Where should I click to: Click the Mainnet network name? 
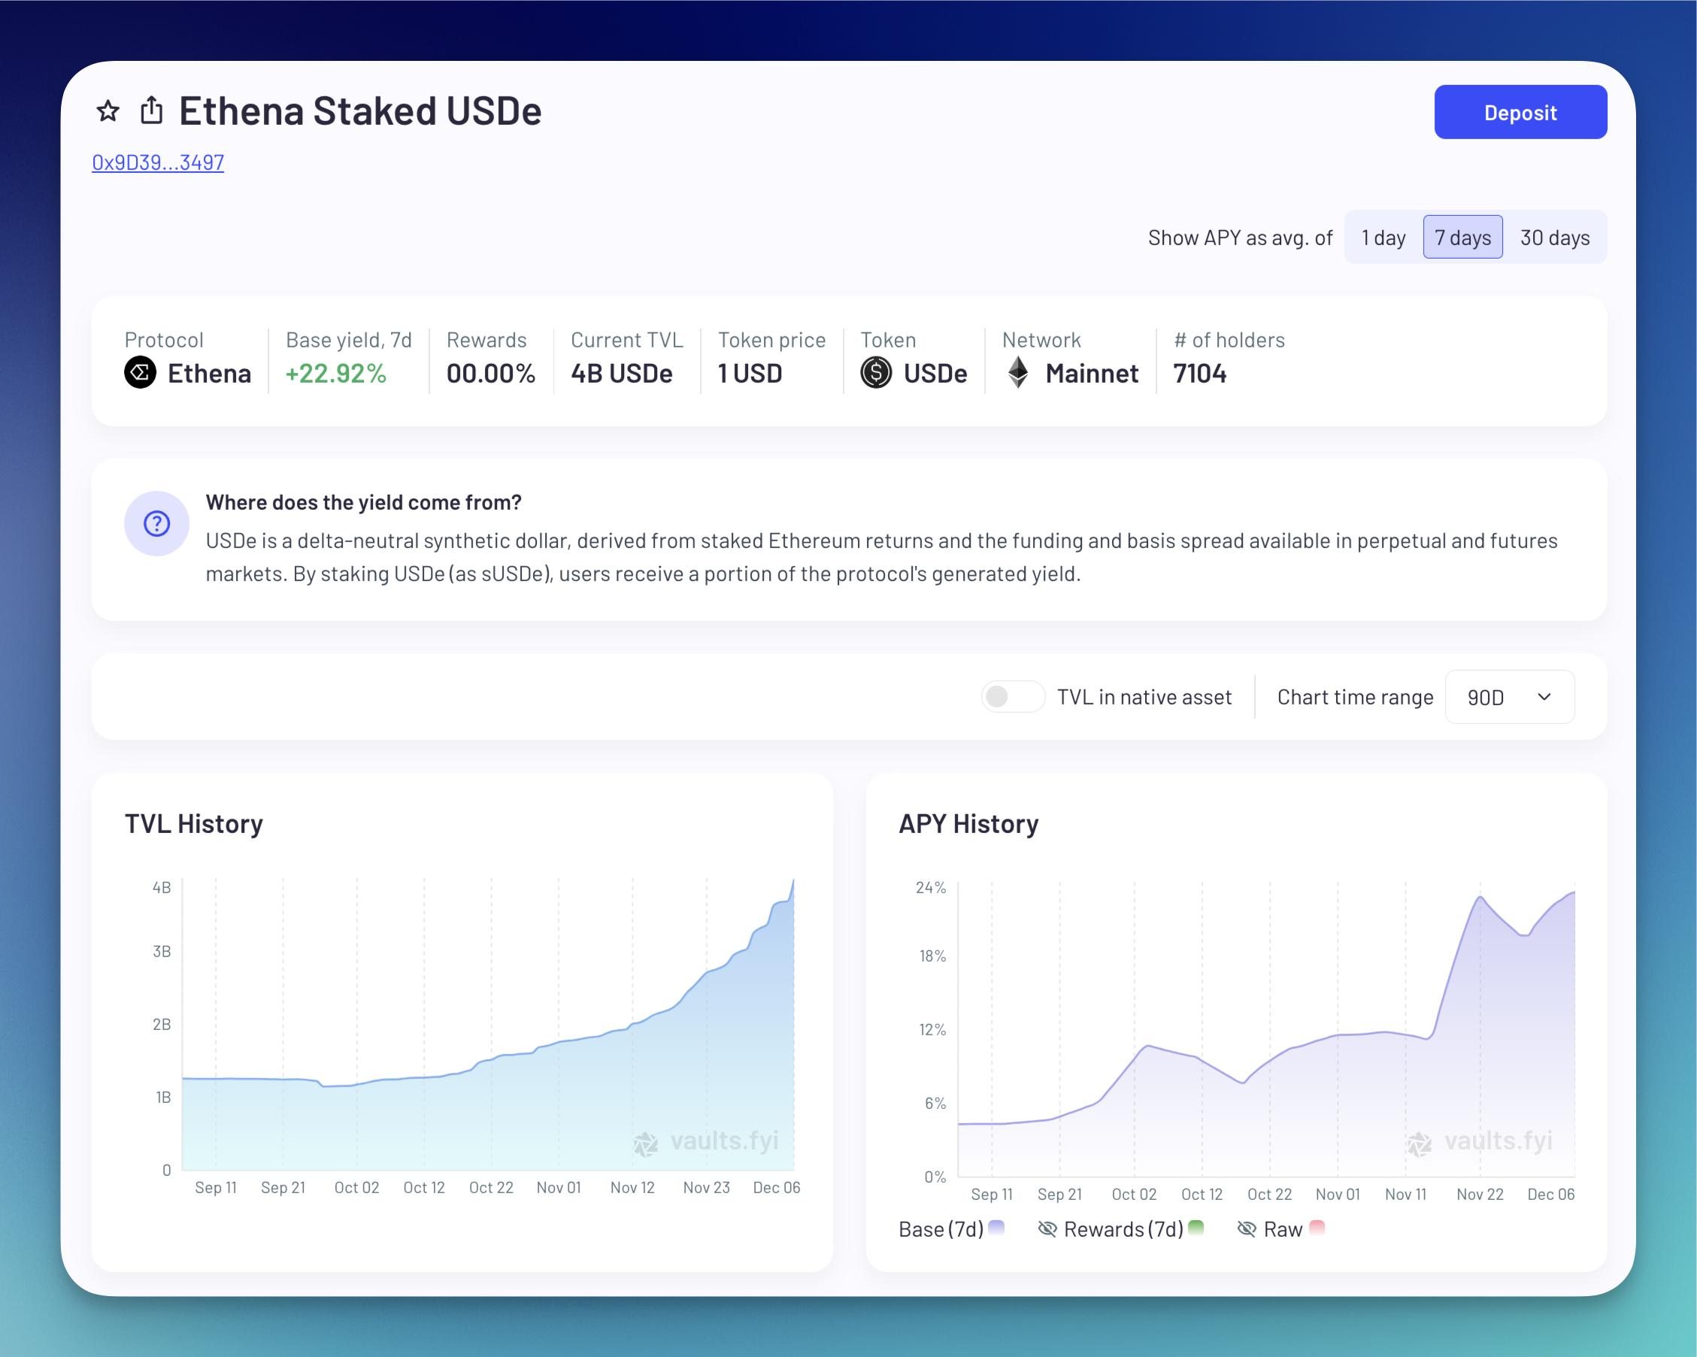point(1092,373)
